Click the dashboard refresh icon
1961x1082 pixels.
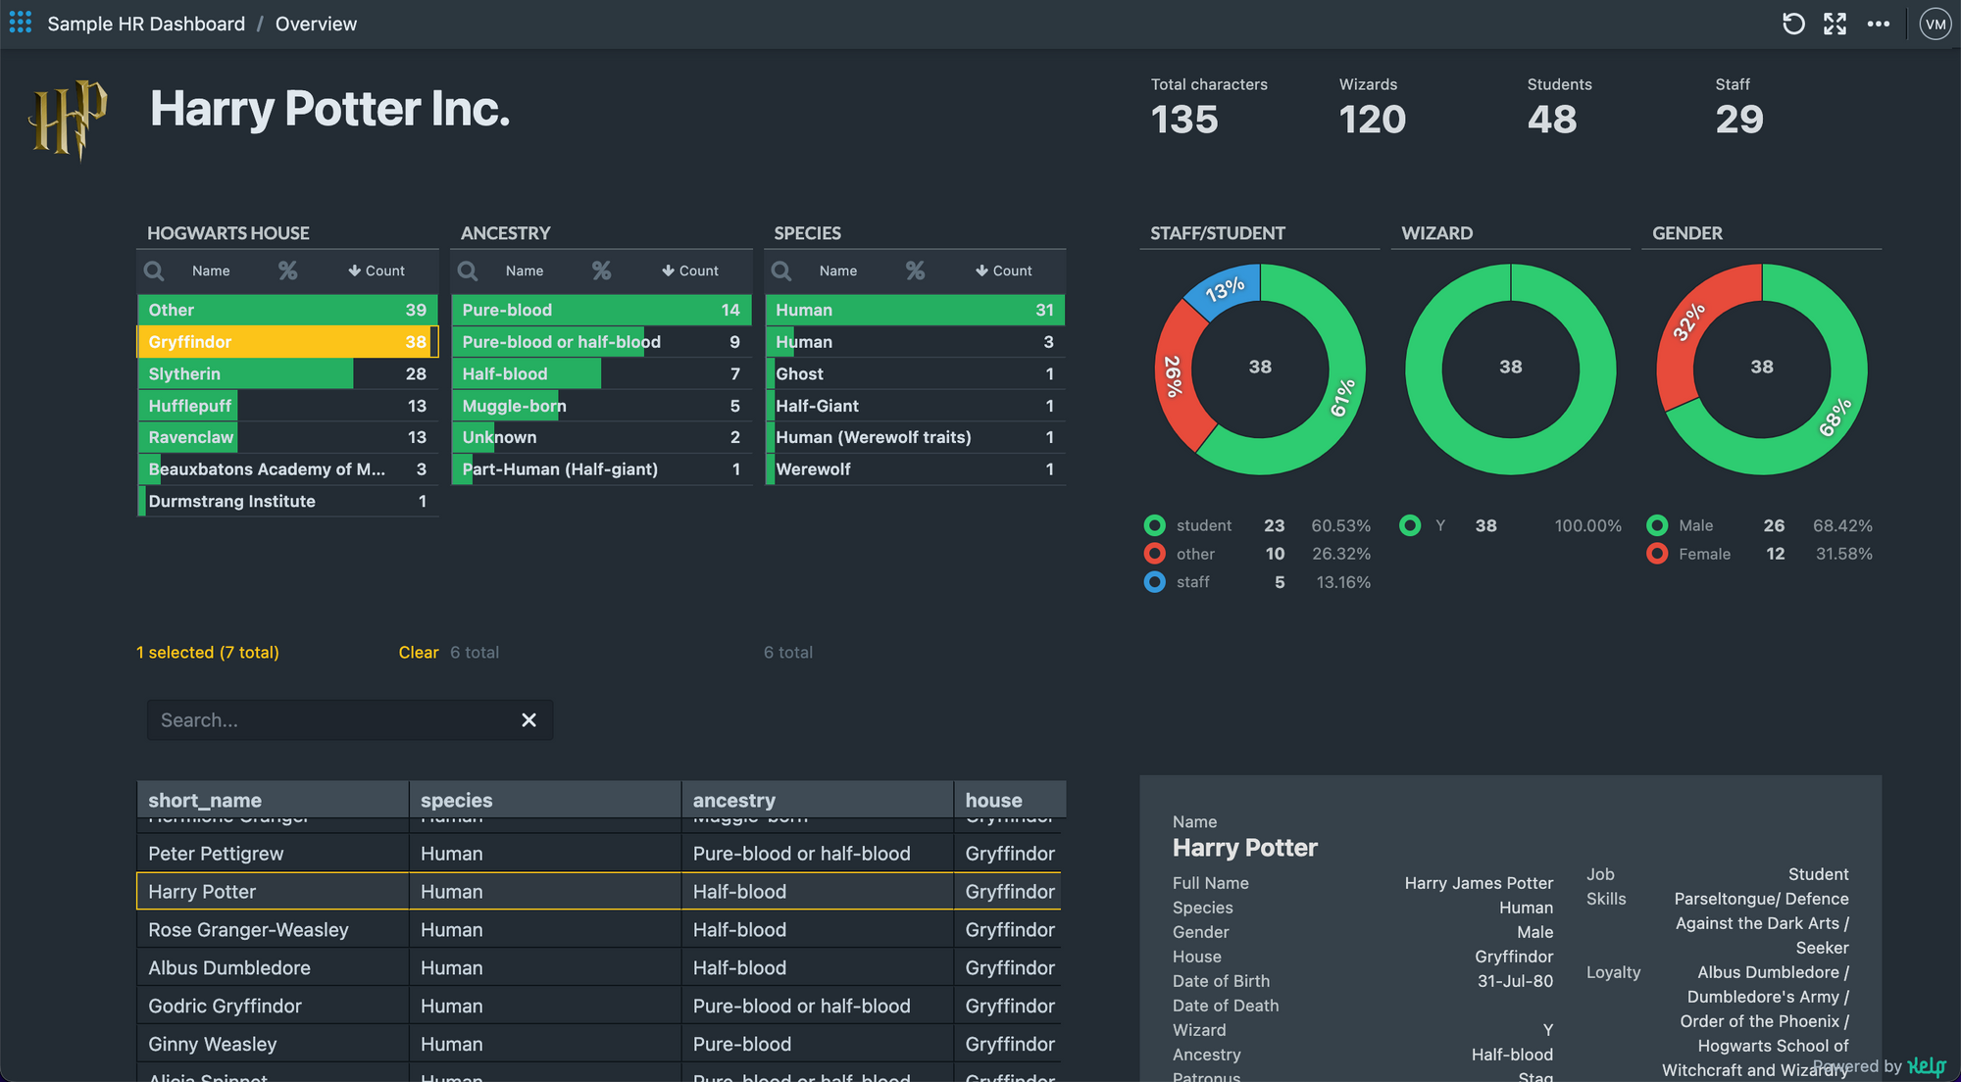tap(1792, 24)
